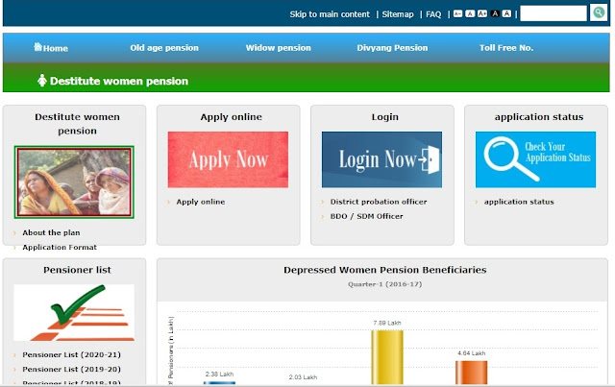Open the FAQ link
The image size is (615, 387).
point(433,14)
